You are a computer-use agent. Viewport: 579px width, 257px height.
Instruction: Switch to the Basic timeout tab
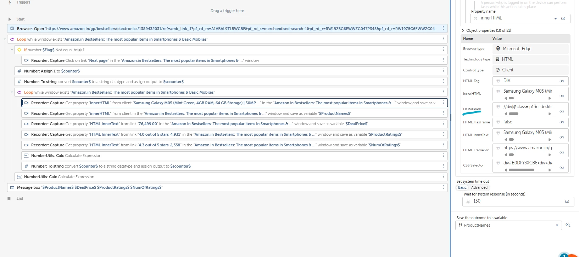pyautogui.click(x=462, y=187)
